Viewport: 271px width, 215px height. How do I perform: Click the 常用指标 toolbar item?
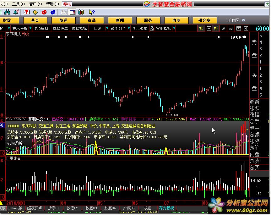(164, 29)
